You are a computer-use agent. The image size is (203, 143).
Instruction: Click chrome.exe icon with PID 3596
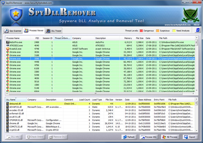(8, 59)
